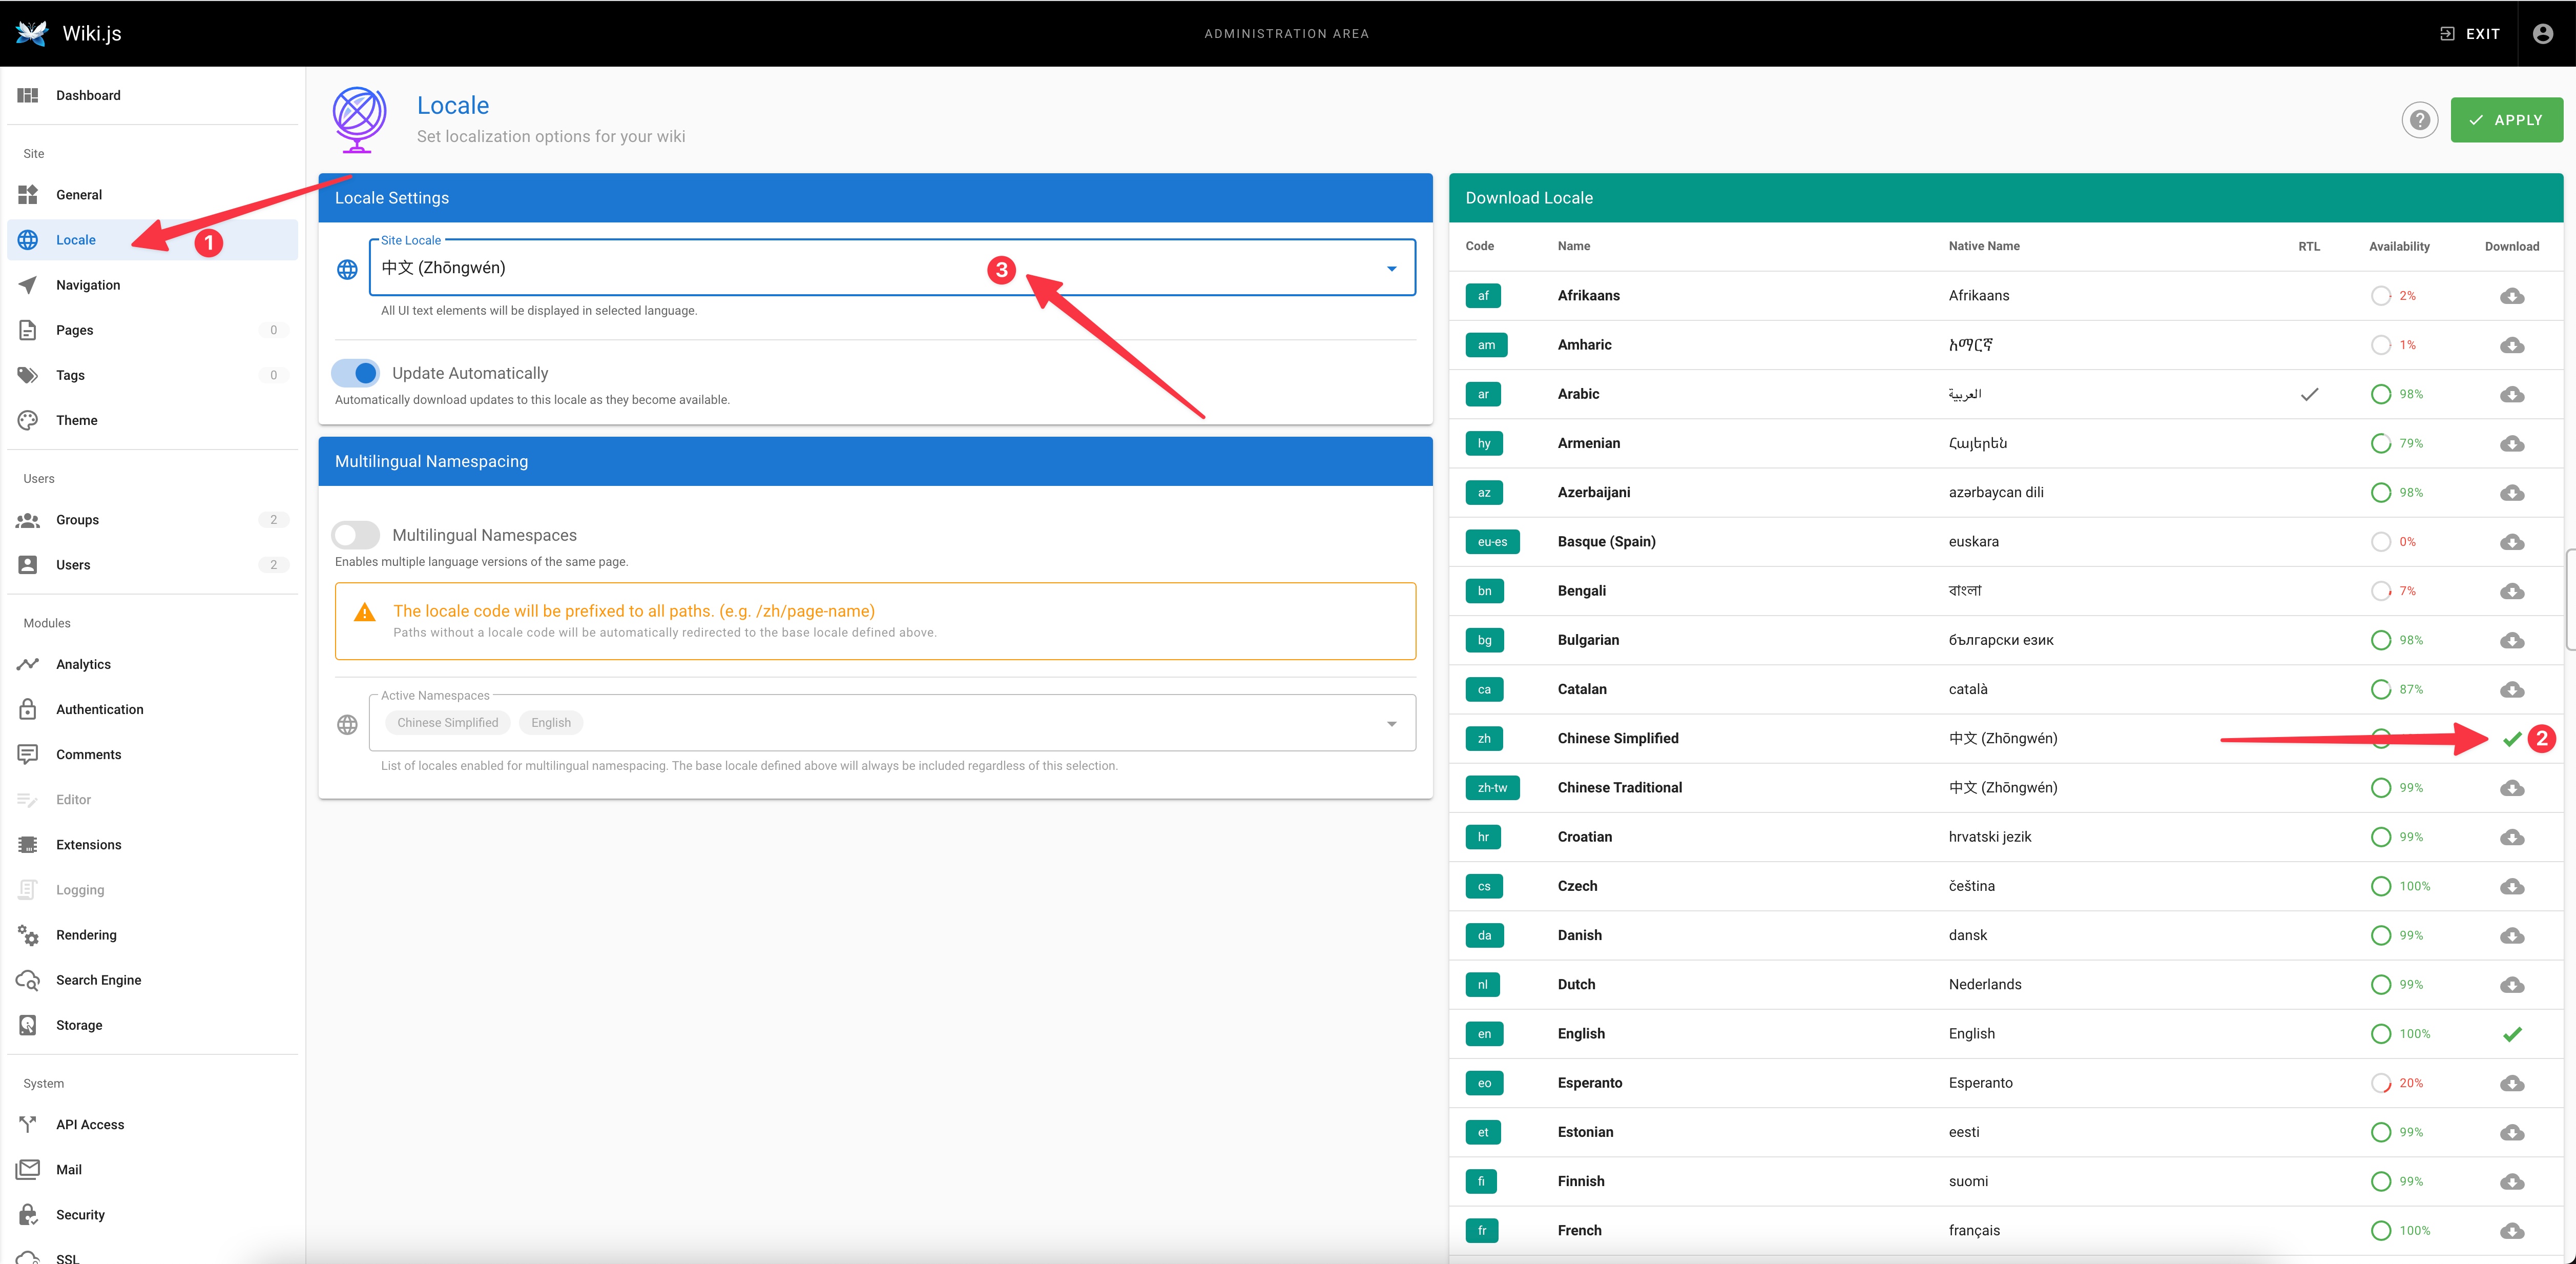The width and height of the screenshot is (2576, 1264).
Task: Click the zh code badge
Action: 1484,739
